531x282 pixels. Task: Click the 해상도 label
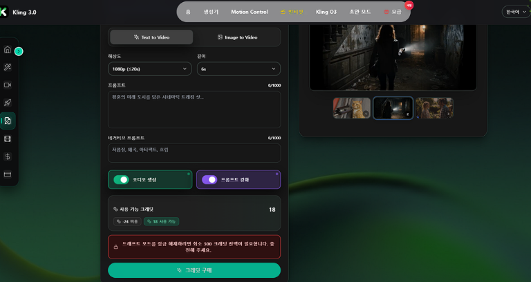pos(115,56)
